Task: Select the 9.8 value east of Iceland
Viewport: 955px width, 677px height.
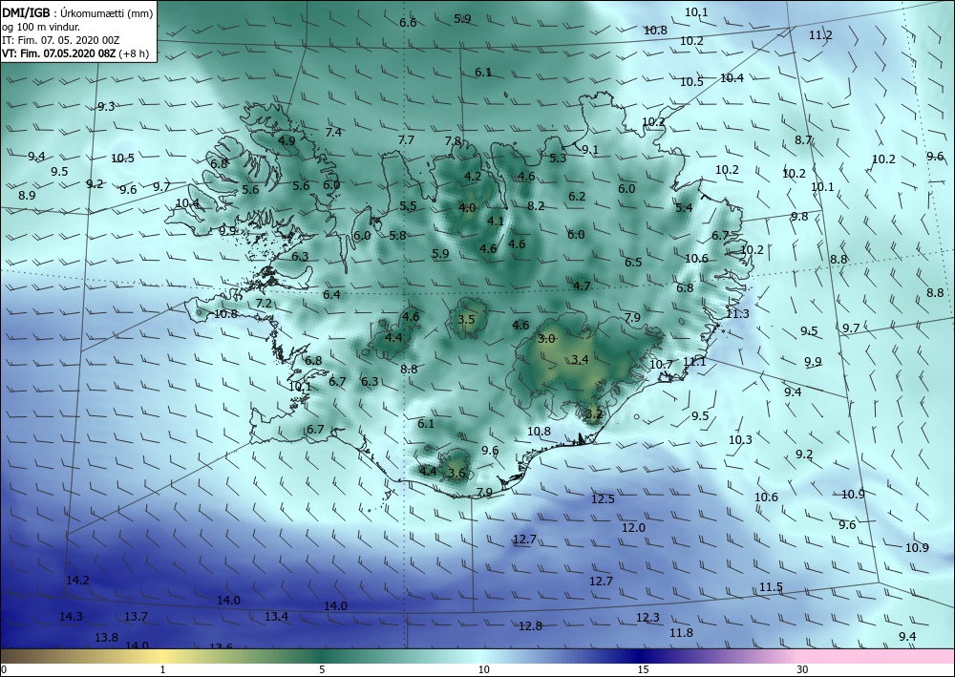Action: pos(799,216)
